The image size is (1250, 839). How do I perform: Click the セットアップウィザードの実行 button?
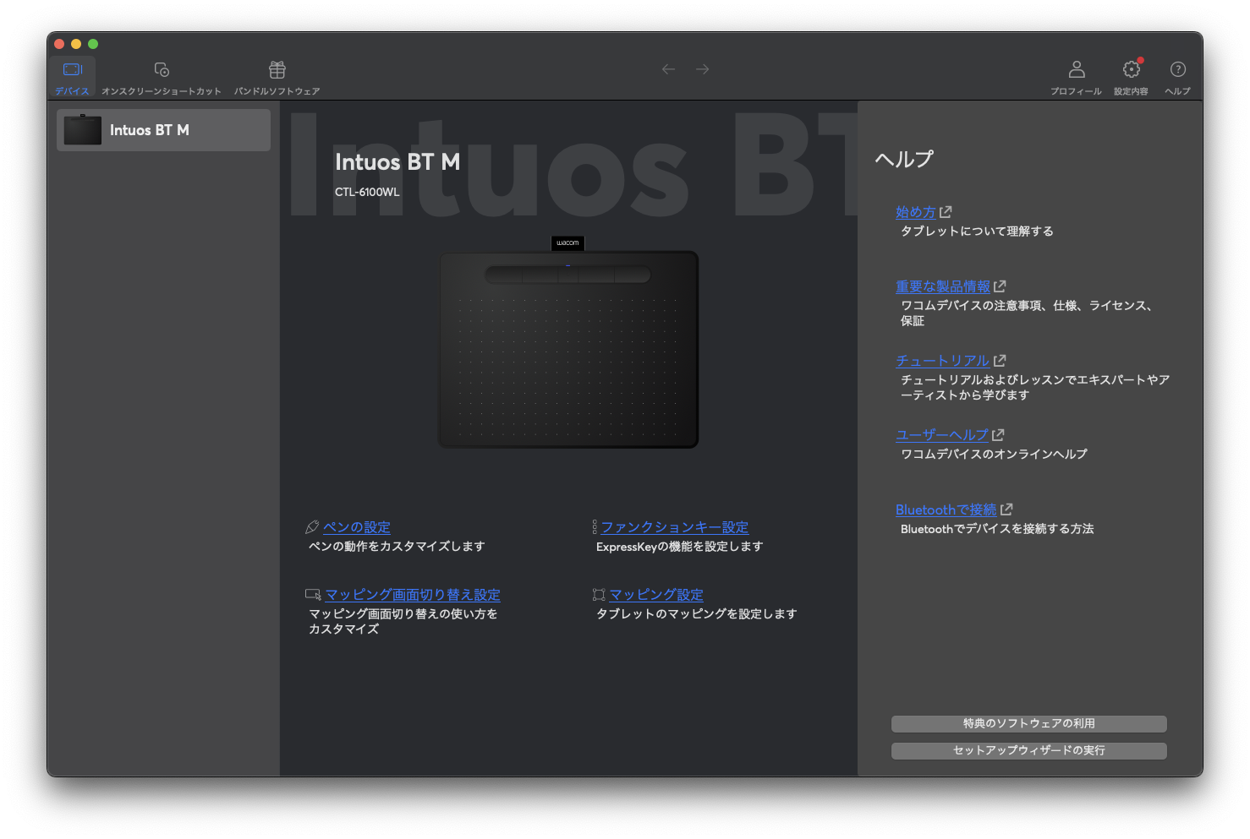1028,750
